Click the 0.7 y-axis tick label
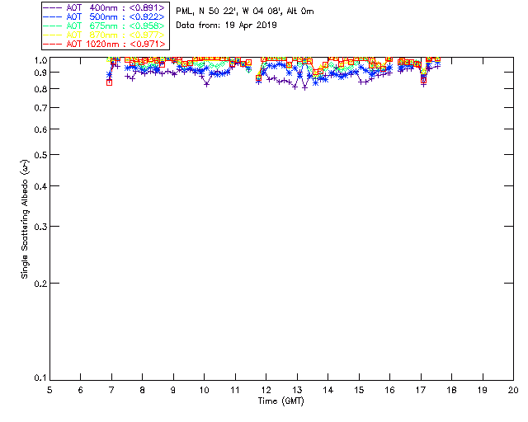Viewport: 528px width, 422px height. point(40,108)
